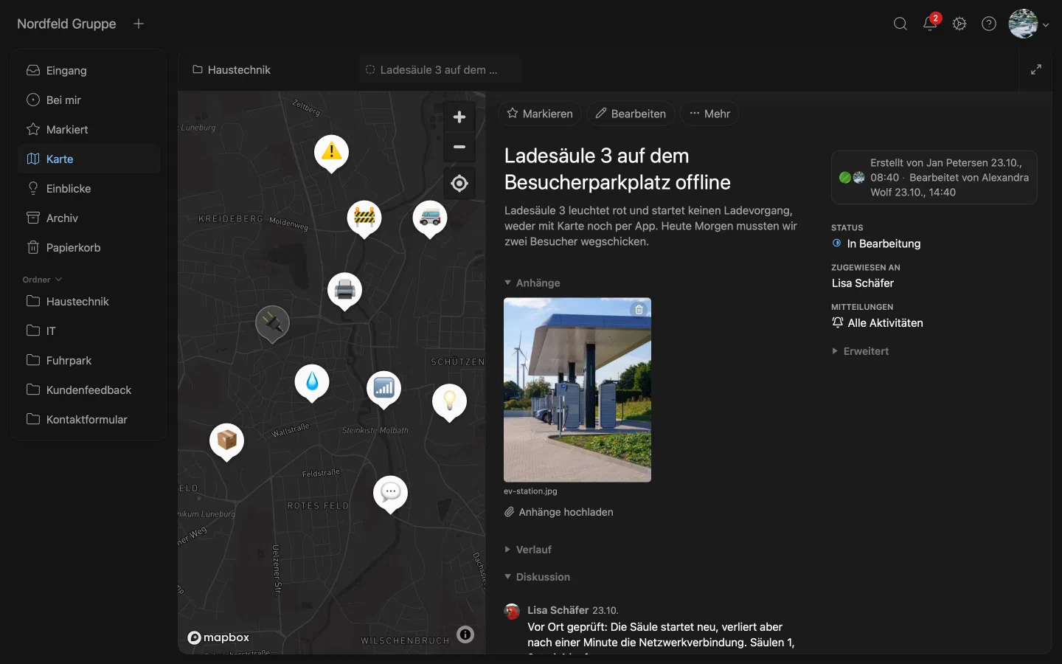The image size is (1062, 664).
Task: Center map on current location
Action: click(459, 183)
